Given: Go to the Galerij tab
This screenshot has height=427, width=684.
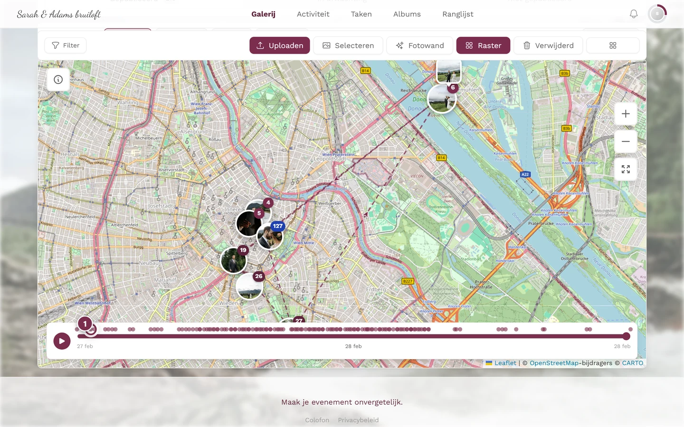Looking at the screenshot, I should click(x=263, y=14).
